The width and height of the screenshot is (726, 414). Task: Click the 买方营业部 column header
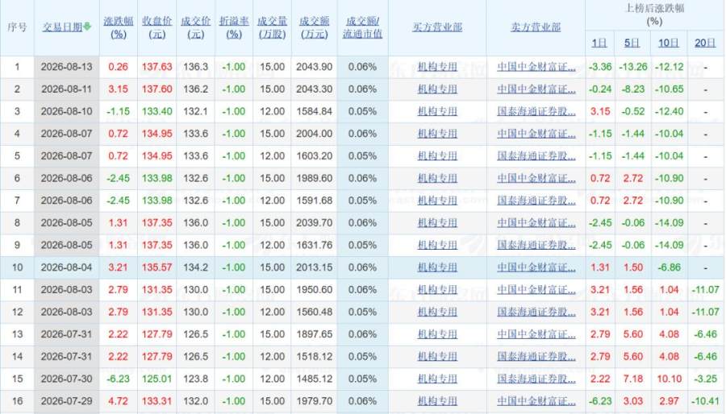(437, 27)
